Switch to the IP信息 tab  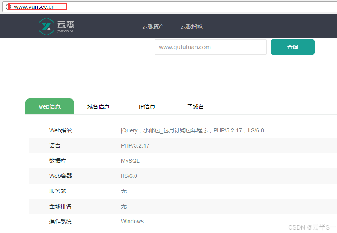(147, 106)
